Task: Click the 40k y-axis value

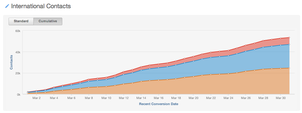Action: (18, 52)
